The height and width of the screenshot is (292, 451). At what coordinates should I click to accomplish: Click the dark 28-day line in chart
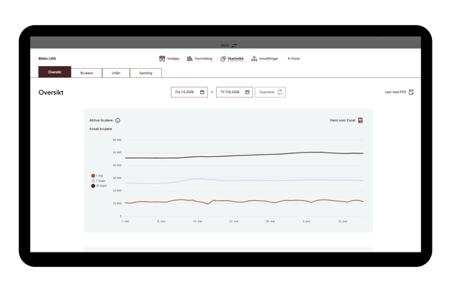(x=244, y=156)
